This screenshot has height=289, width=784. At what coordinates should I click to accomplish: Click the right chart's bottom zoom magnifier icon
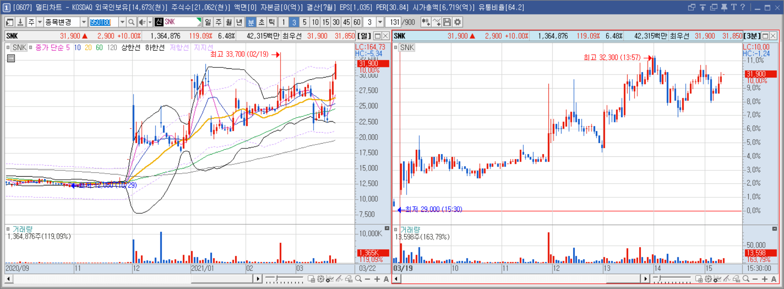click(746, 279)
